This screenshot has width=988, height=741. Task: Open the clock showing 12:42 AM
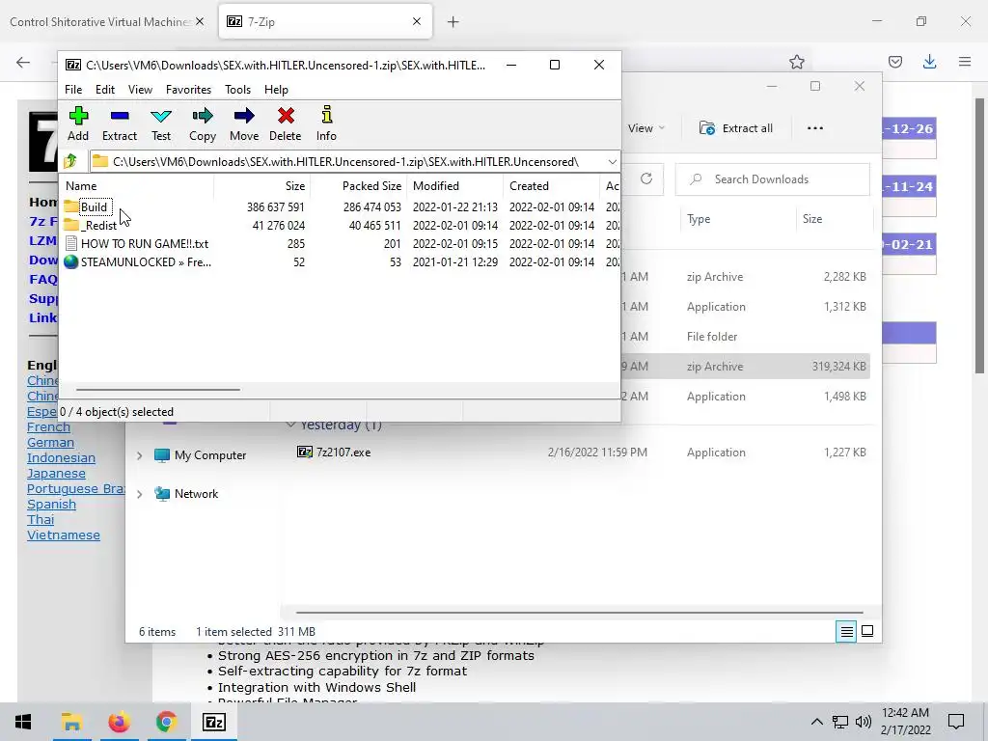pyautogui.click(x=905, y=722)
